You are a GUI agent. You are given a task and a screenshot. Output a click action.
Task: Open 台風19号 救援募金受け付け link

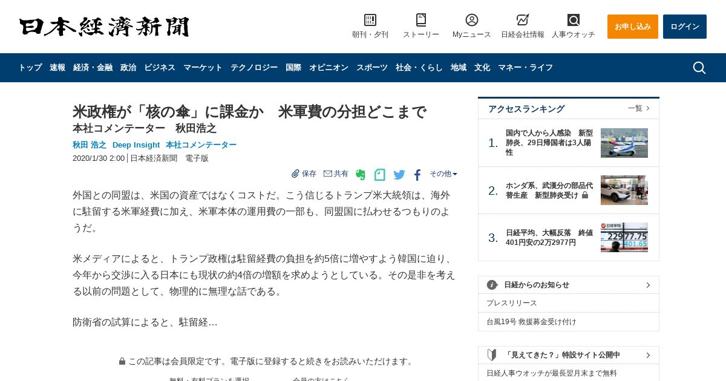point(532,322)
